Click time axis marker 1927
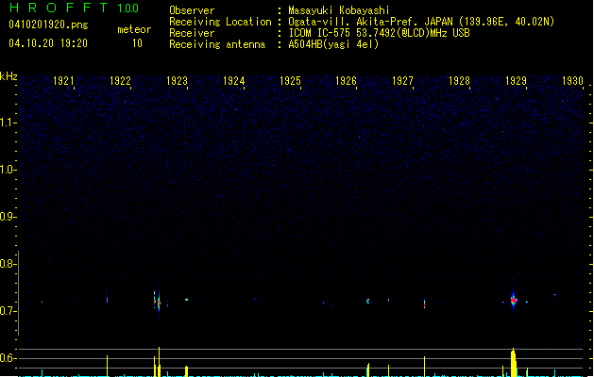 pyautogui.click(x=402, y=81)
